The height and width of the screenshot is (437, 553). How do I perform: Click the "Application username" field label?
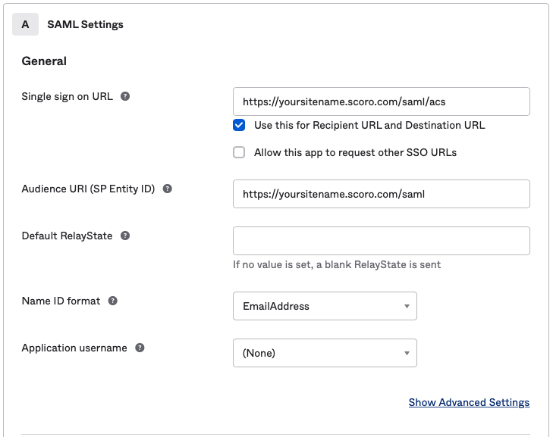click(x=74, y=348)
